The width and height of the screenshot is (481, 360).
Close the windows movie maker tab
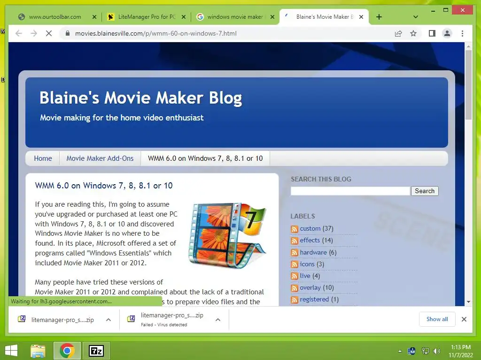(x=272, y=17)
